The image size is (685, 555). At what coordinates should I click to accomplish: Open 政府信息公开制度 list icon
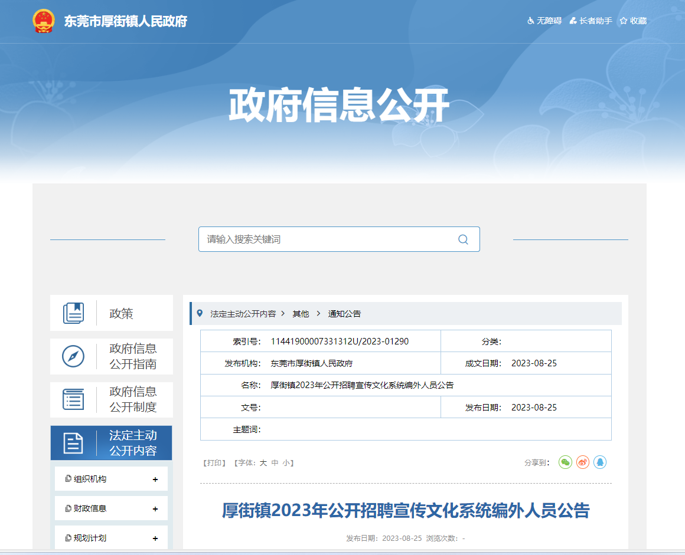(x=74, y=399)
